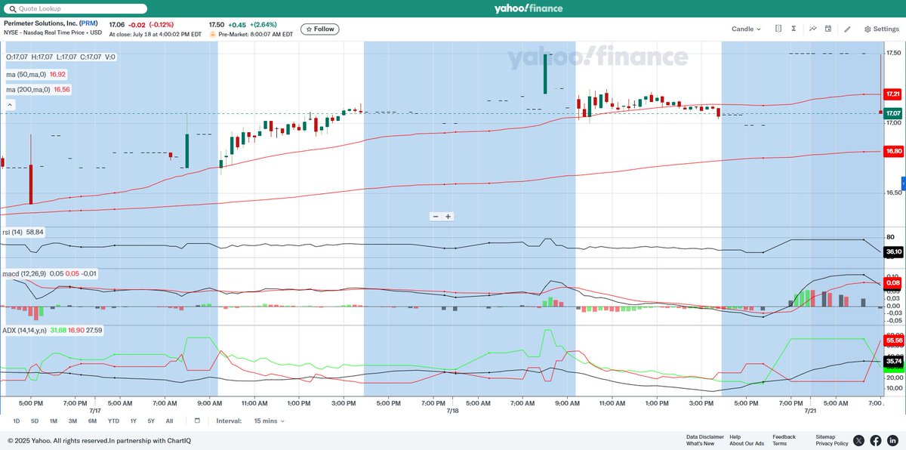Select the ma (50,ma,0) indicator label
This screenshot has width=906, height=450.
pos(36,74)
